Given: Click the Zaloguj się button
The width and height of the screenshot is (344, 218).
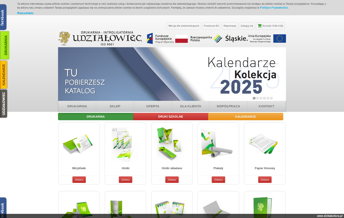Looking at the screenshot, I should click(x=247, y=26).
